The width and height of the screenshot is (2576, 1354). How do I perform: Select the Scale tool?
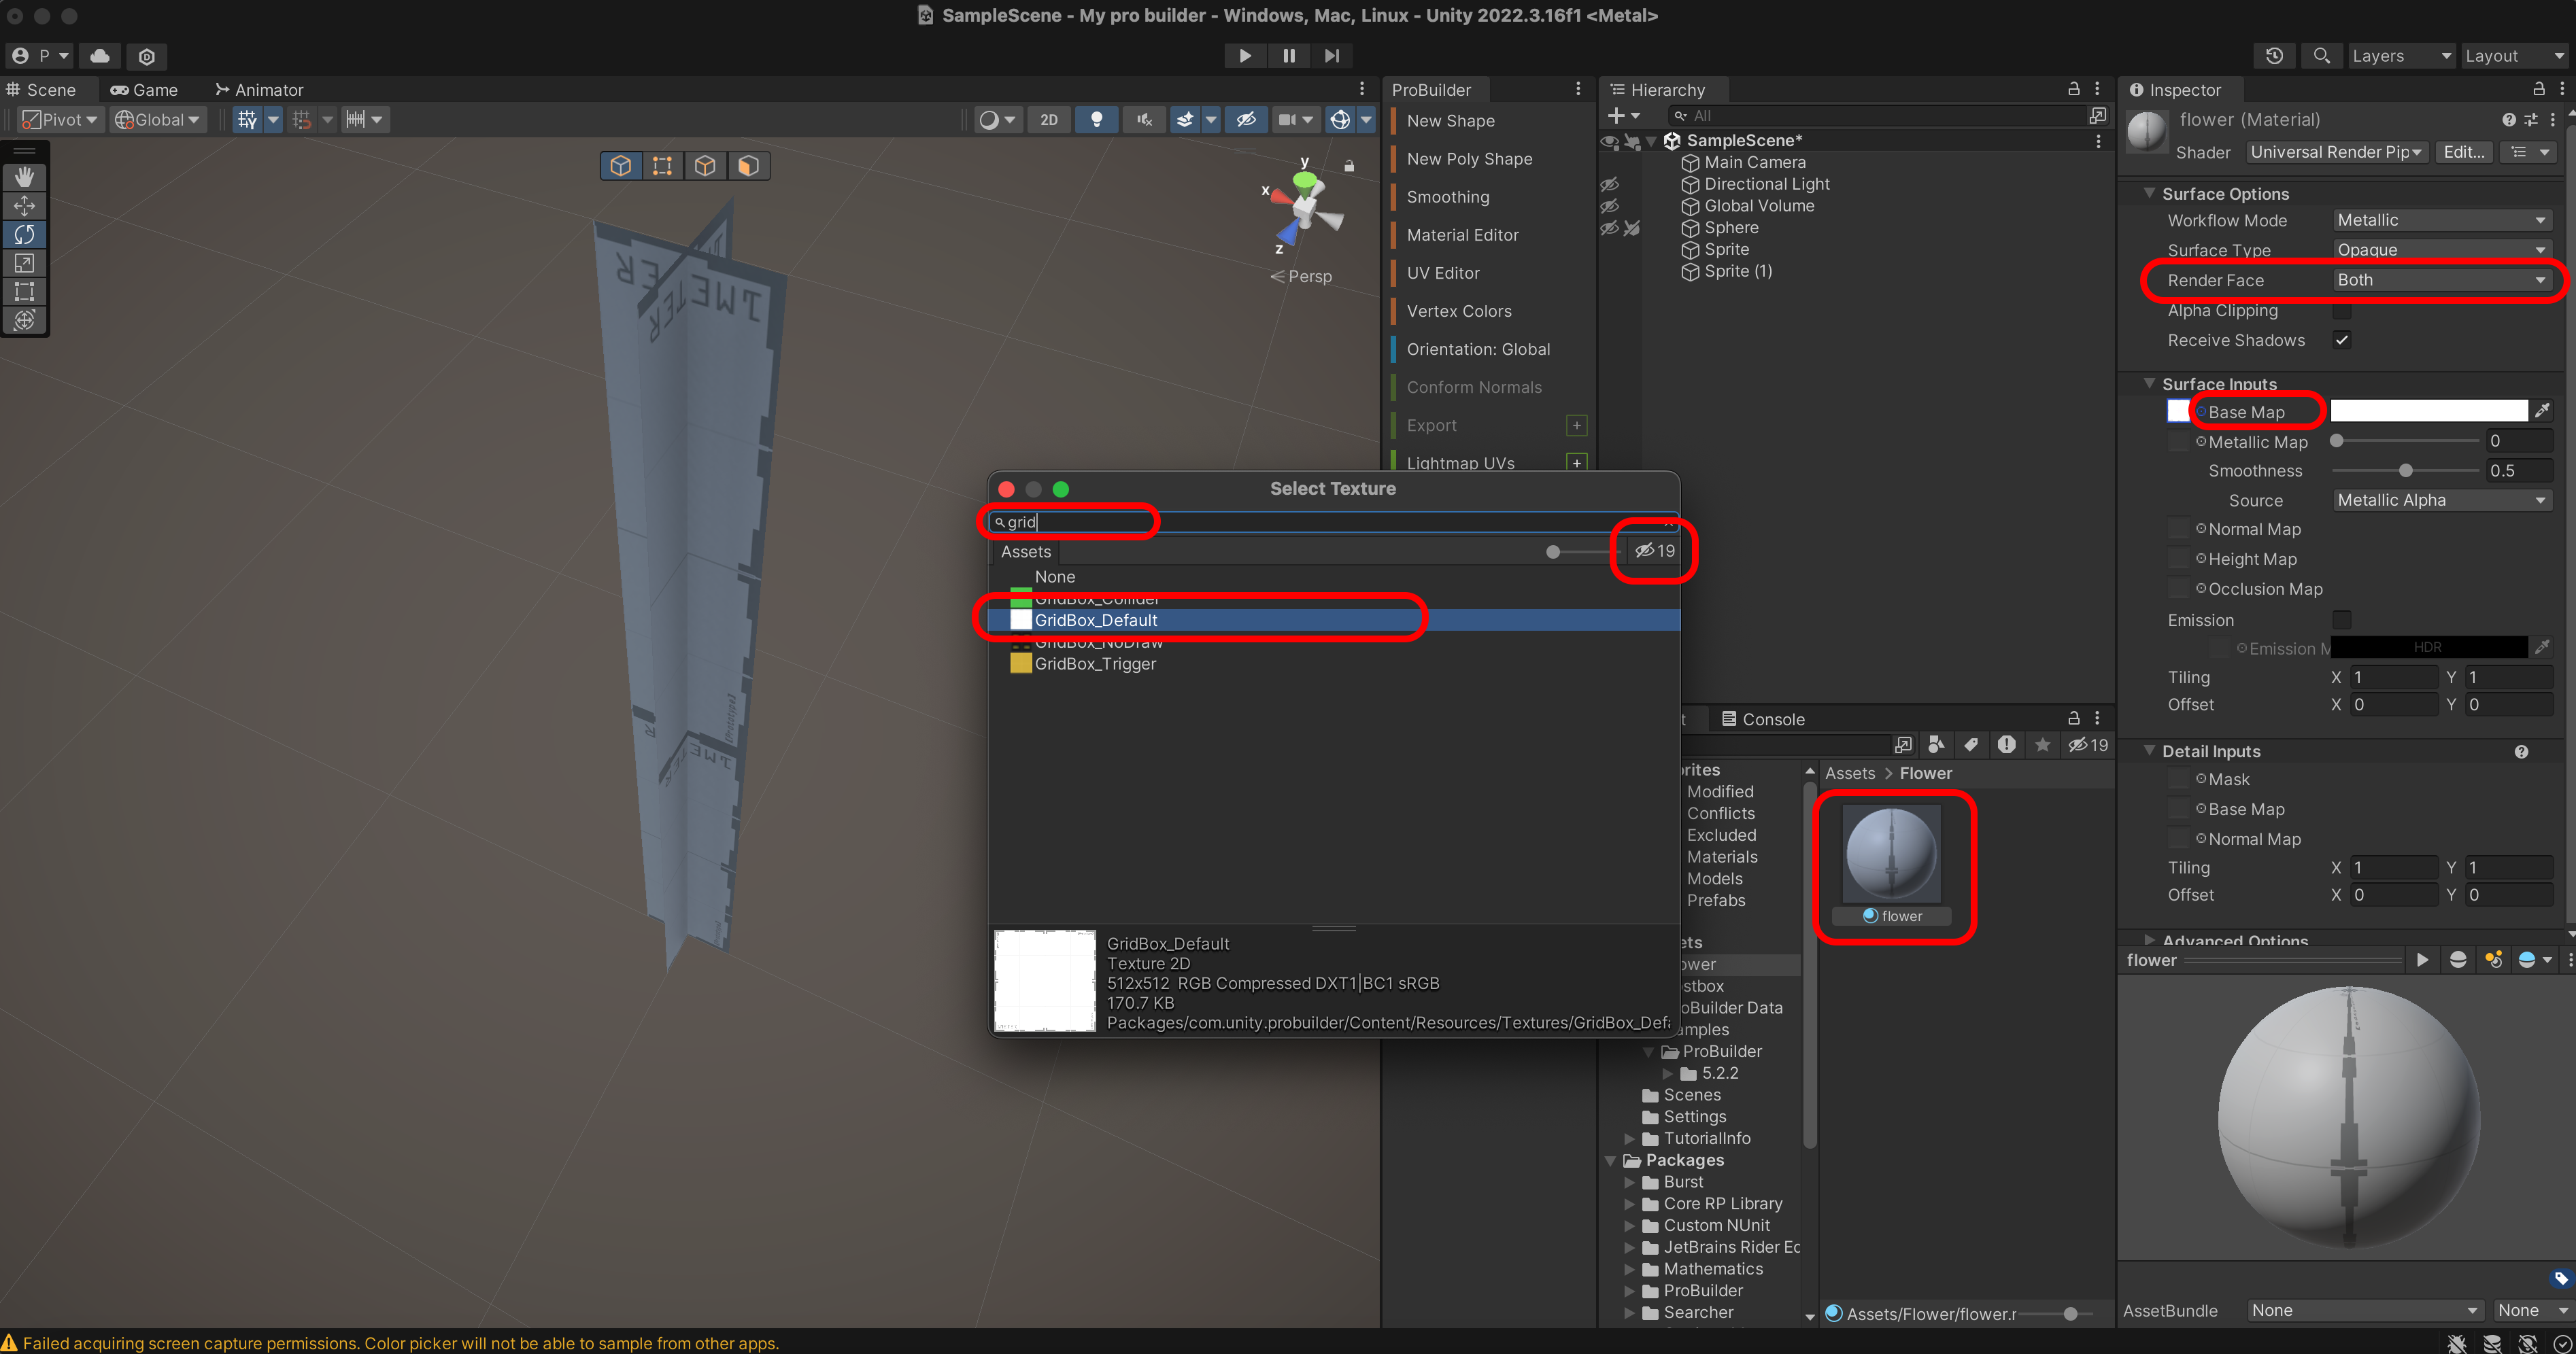[24, 263]
